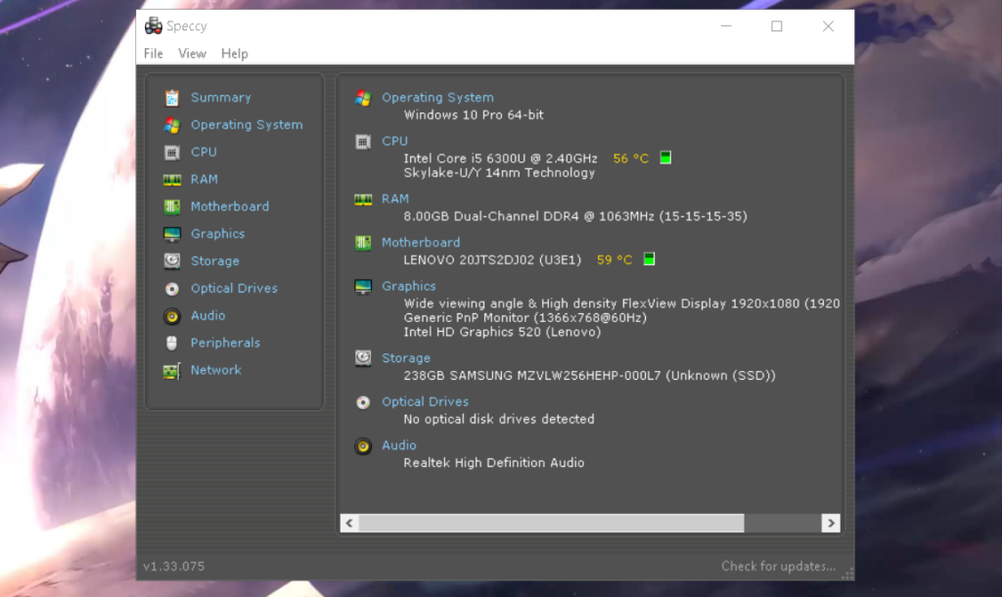
Task: Select Summary in the sidebar
Action: pyautogui.click(x=220, y=98)
